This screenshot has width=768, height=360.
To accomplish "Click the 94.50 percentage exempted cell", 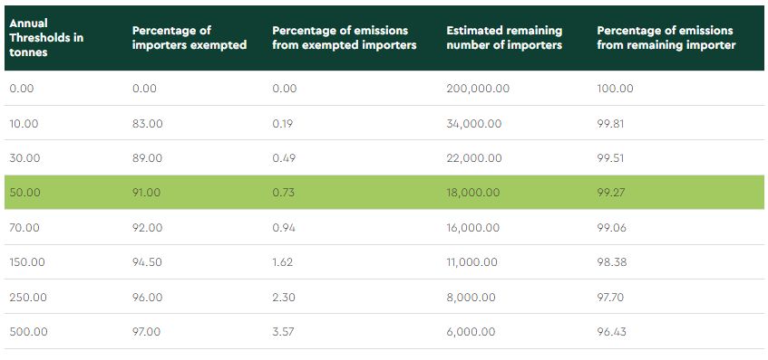I will (147, 262).
